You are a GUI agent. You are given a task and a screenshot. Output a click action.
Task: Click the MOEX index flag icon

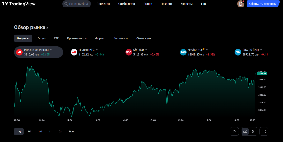pyautogui.click(x=19, y=52)
